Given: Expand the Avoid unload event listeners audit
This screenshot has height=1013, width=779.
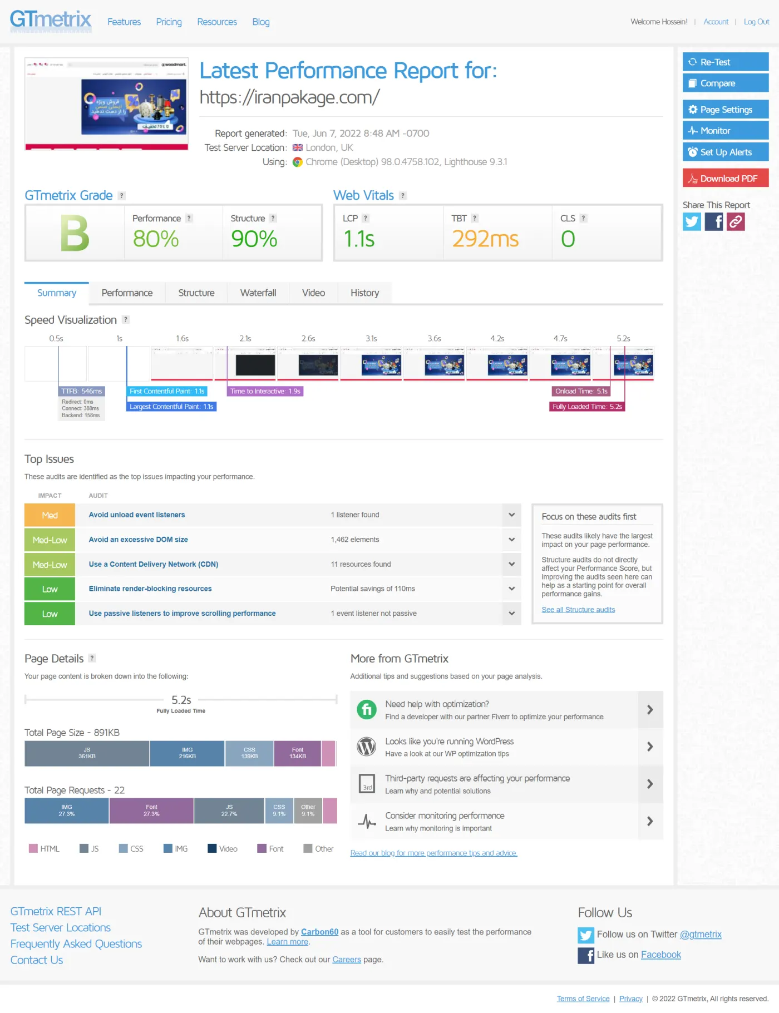Looking at the screenshot, I should tap(511, 515).
